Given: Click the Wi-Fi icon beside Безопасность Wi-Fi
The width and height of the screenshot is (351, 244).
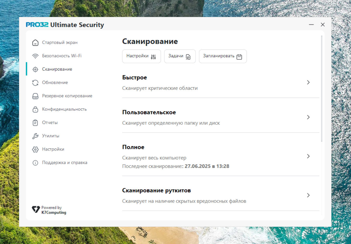Looking at the screenshot, I should [35, 56].
